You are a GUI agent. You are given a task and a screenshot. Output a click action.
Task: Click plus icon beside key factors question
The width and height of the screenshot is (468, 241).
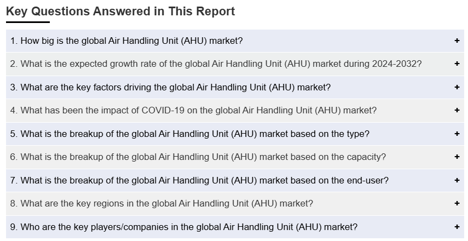click(457, 88)
